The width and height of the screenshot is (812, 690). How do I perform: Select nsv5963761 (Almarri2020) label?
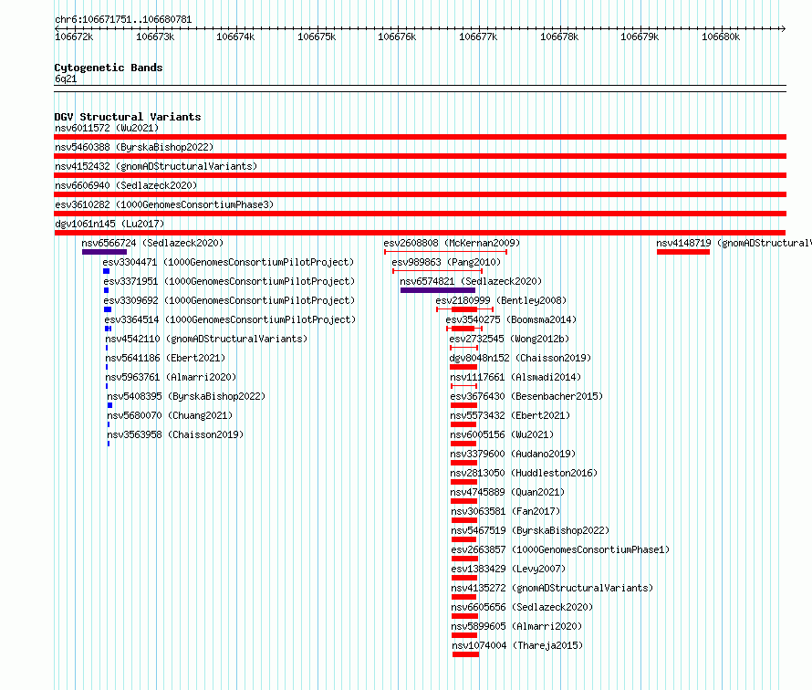coord(171,377)
